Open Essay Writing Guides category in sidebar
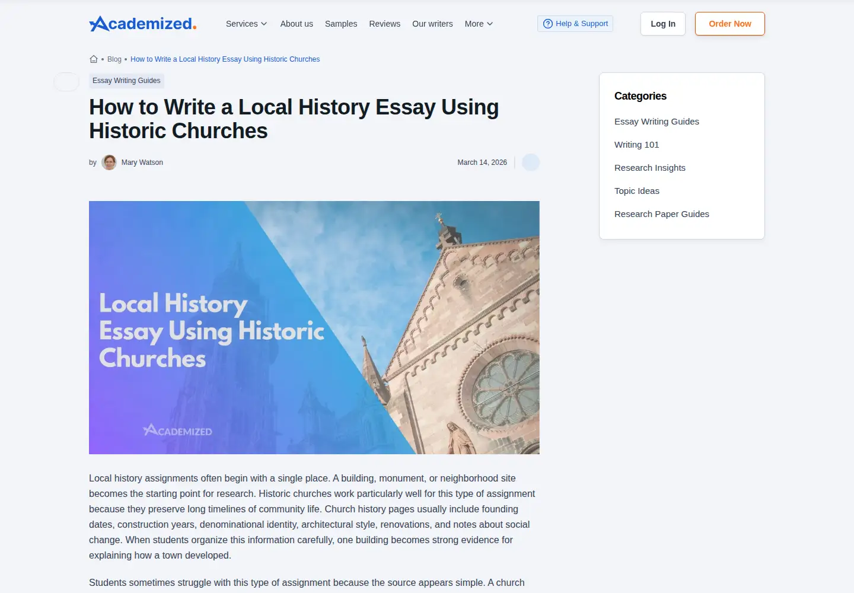The height and width of the screenshot is (593, 854). point(657,122)
